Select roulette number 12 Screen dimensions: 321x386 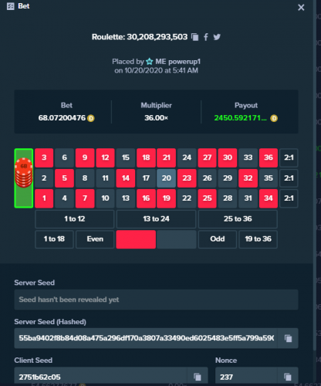tap(105, 157)
